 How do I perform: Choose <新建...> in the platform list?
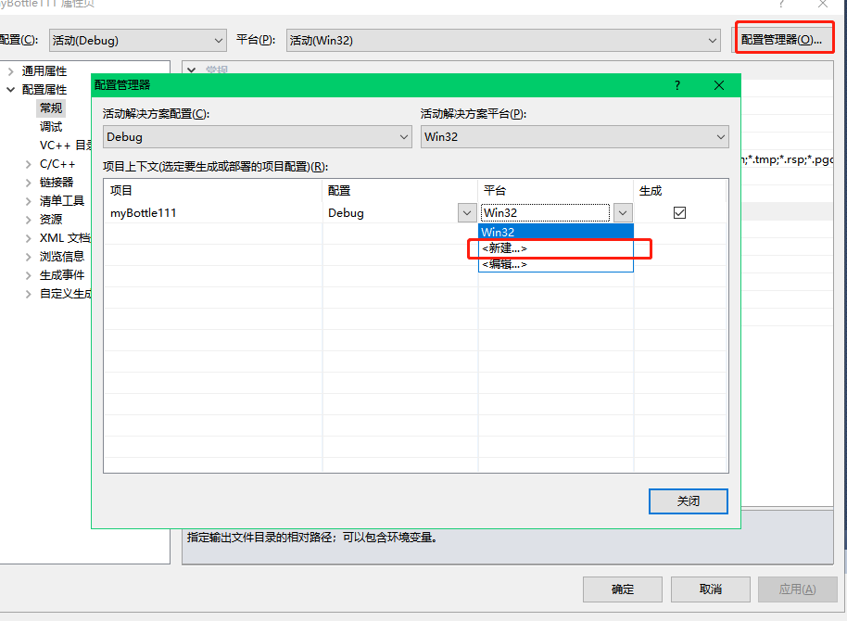click(556, 248)
